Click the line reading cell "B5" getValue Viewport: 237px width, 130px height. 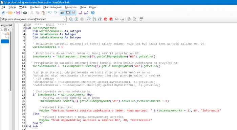click(94, 57)
